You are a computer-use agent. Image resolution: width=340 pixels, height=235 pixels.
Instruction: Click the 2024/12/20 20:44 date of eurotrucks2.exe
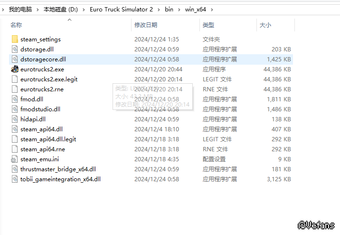[x=158, y=69]
